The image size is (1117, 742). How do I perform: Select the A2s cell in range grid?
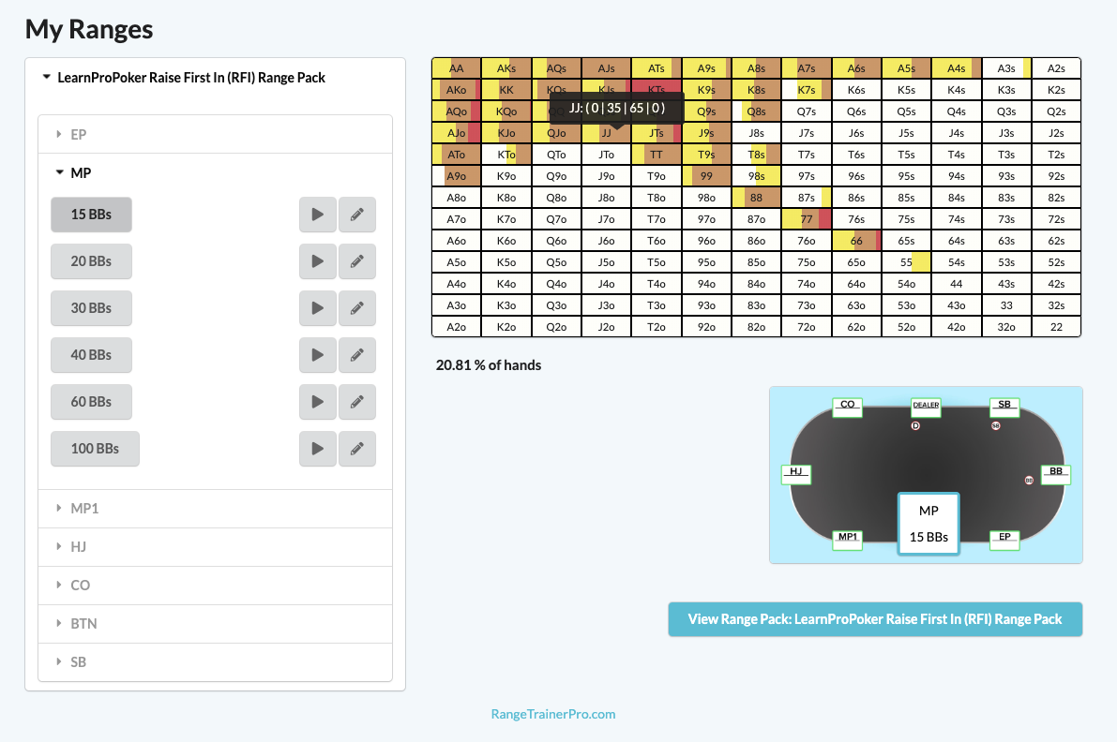(x=1056, y=68)
